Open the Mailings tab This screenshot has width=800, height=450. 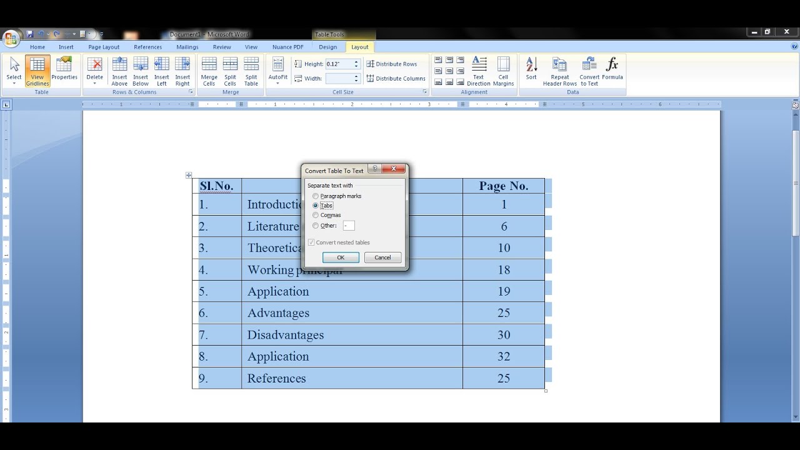[x=187, y=47]
